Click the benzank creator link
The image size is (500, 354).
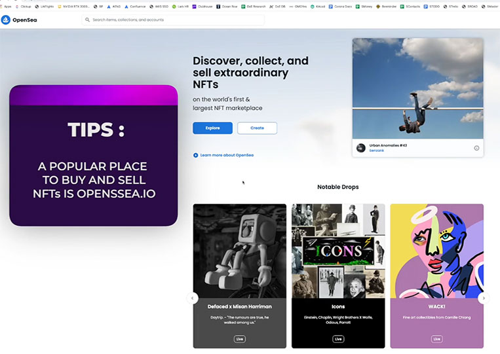coord(376,150)
